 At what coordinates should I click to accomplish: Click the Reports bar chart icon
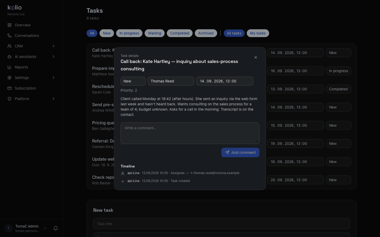point(9,67)
